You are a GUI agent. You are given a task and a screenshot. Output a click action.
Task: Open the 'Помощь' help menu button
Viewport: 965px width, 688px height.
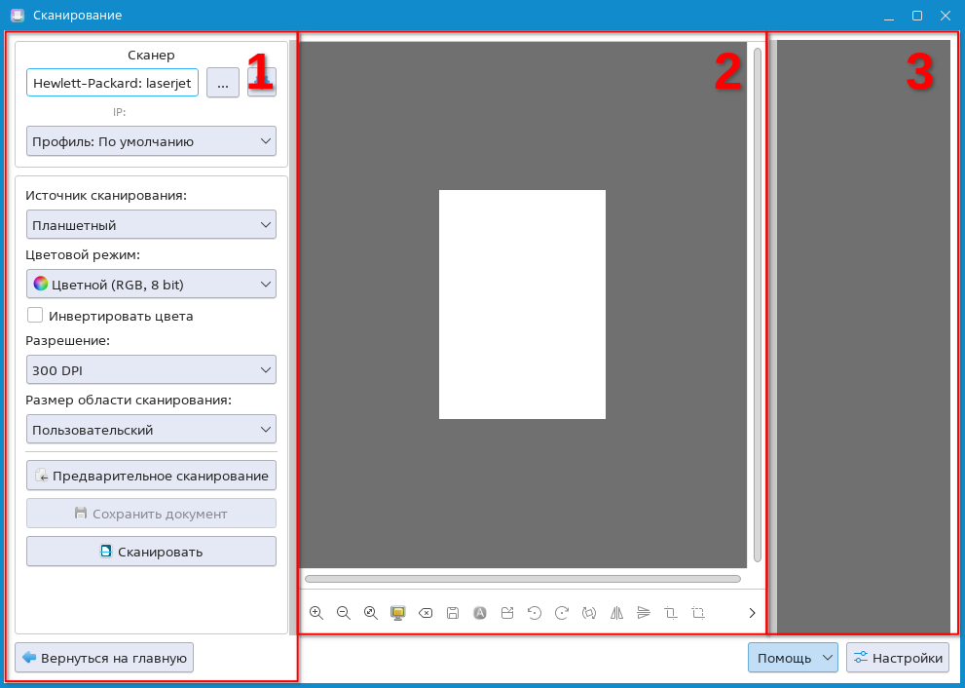click(x=792, y=658)
